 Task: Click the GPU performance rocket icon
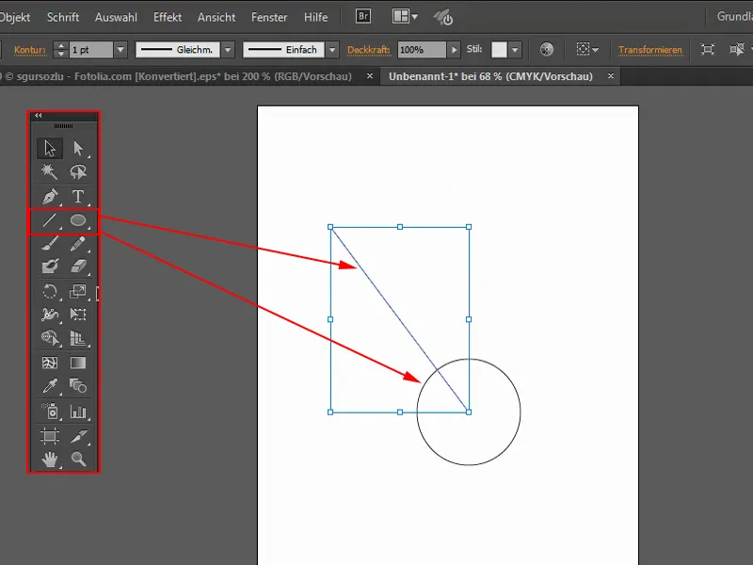(x=442, y=17)
